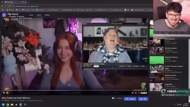
Task: Close the Clip Queue browser tab
Action: point(25,2)
